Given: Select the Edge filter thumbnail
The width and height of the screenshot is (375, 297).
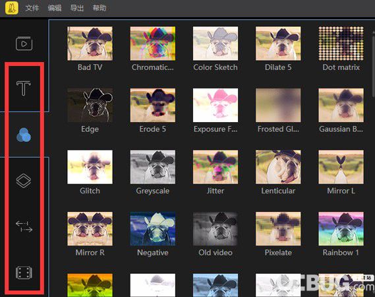Looking at the screenshot, I should 90,105.
